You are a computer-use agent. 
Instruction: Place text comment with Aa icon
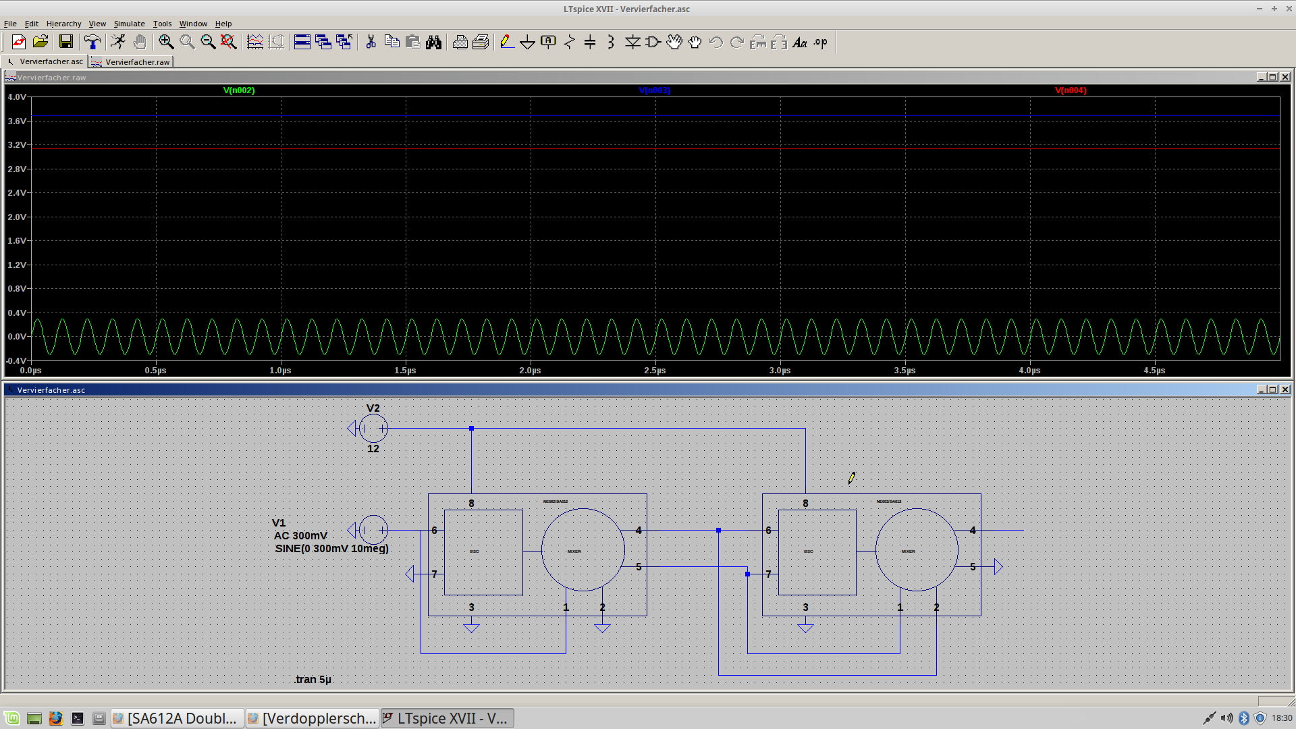800,42
